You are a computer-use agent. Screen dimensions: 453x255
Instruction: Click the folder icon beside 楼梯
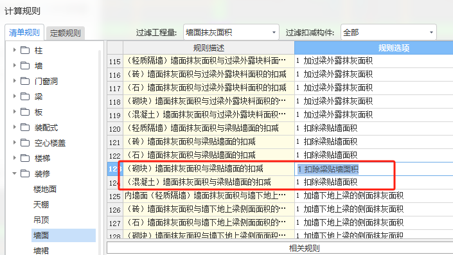pos(25,158)
